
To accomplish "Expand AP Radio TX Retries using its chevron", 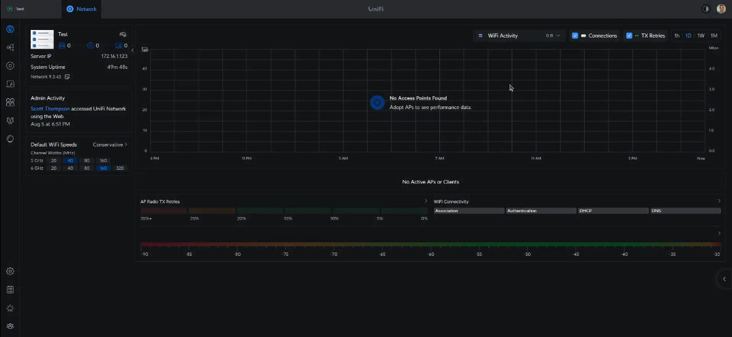I will coord(425,201).
